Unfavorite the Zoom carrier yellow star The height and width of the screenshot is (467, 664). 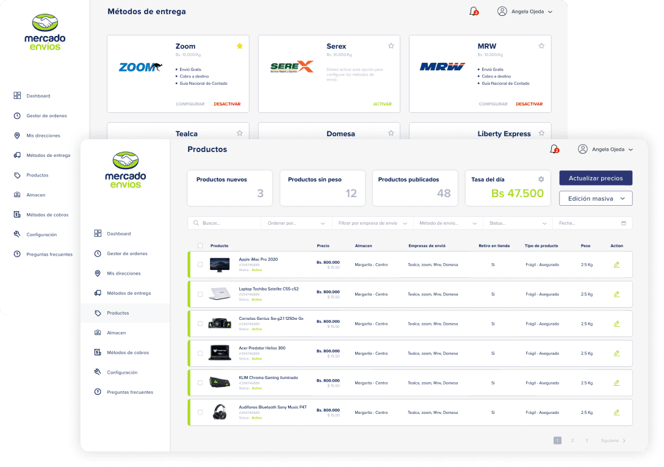(240, 46)
